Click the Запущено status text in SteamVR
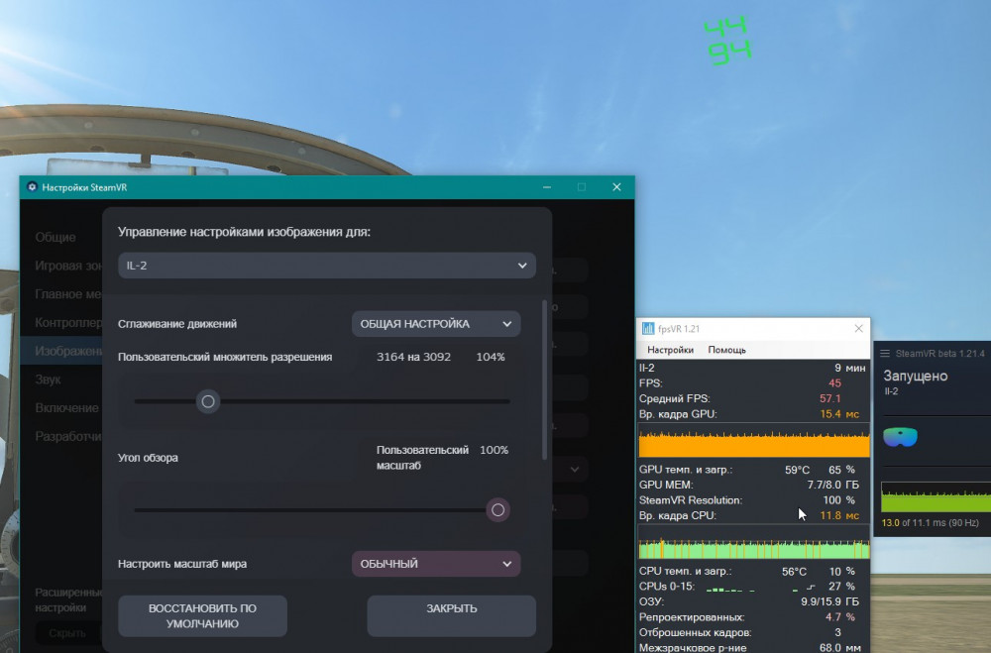This screenshot has height=653, width=991. (915, 377)
